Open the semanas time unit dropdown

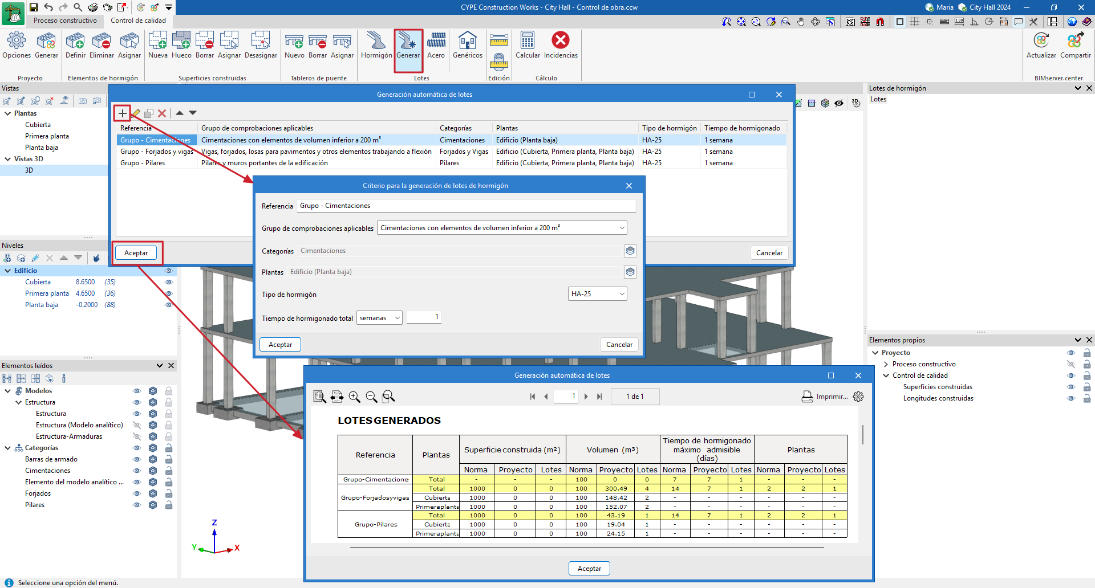[379, 318]
